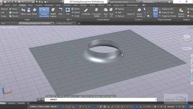Click Project to 2 Points
This screenshot has width=193, height=109.
pyautogui.click(x=168, y=16)
